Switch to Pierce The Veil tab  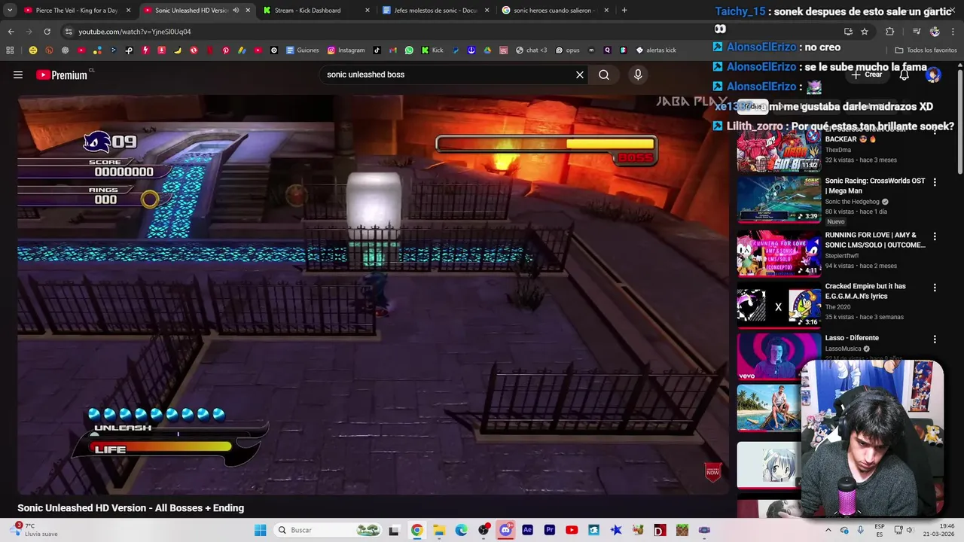point(77,11)
